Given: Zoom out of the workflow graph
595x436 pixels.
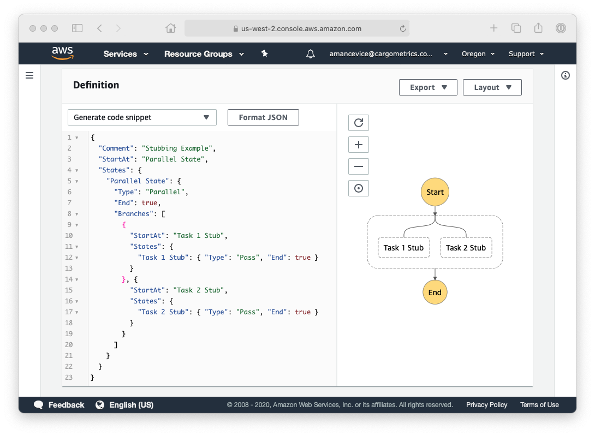Looking at the screenshot, I should point(359,166).
